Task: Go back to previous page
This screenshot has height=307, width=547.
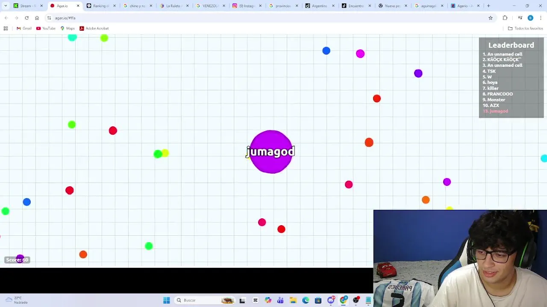Action: (6, 18)
